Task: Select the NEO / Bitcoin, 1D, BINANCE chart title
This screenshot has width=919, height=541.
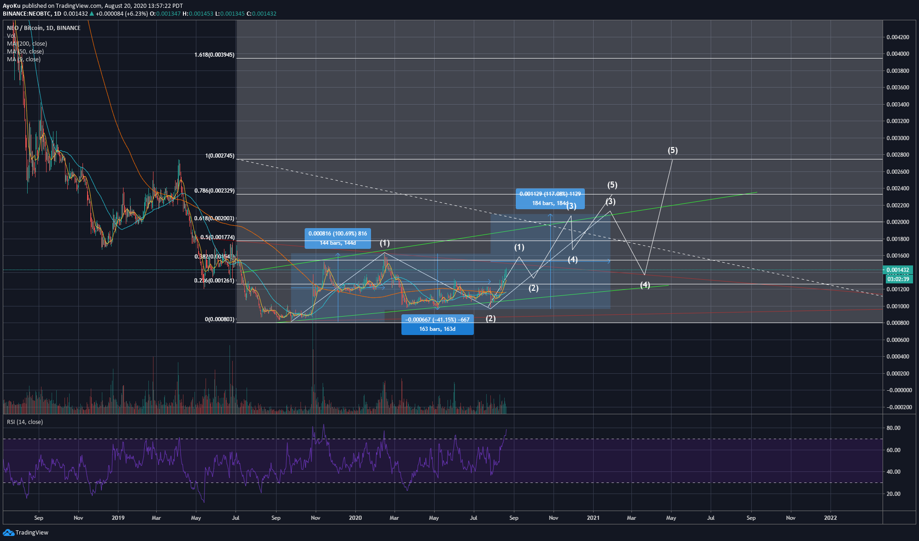Action: (x=44, y=28)
